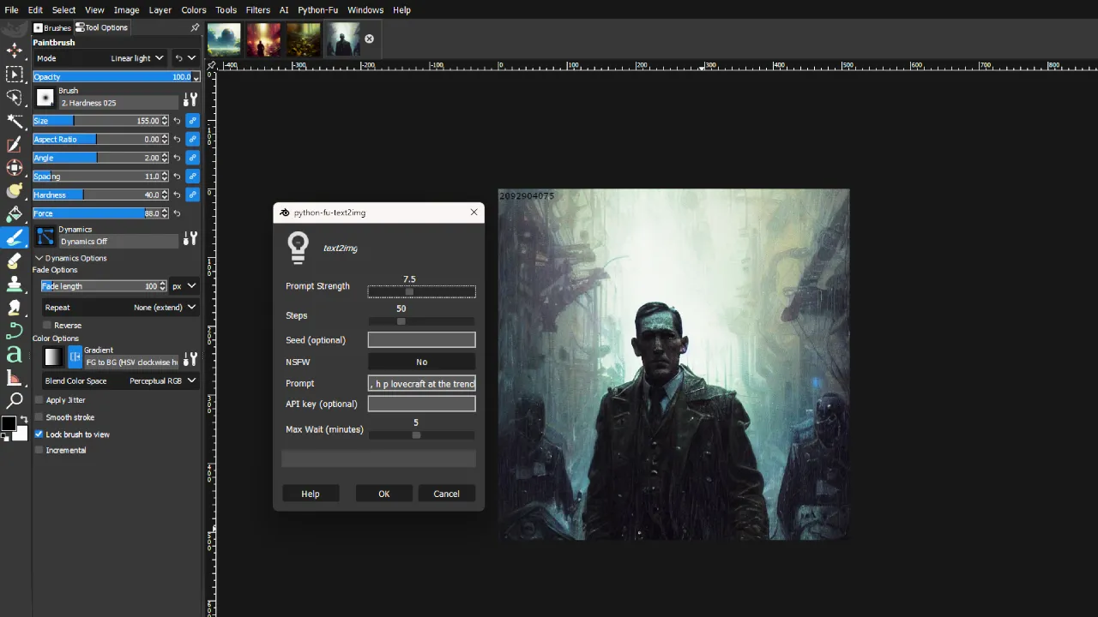Select the Zoom tool

coord(14,399)
